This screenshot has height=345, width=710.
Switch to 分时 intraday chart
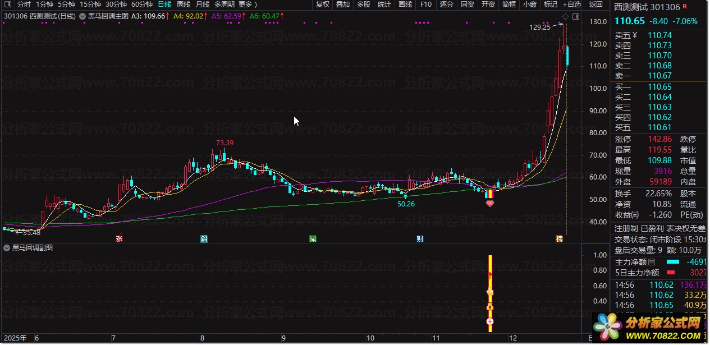(x=24, y=4)
